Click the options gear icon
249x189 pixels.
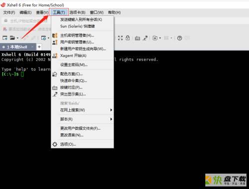pos(55,144)
